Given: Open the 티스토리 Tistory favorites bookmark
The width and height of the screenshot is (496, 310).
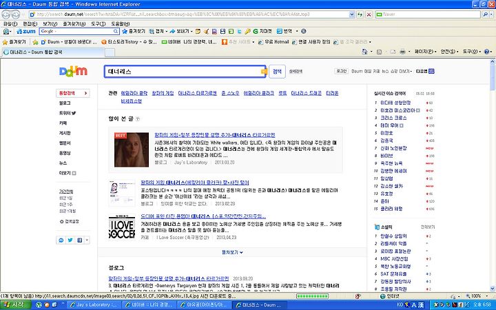Looking at the screenshot, I should pyautogui.click(x=129, y=42).
